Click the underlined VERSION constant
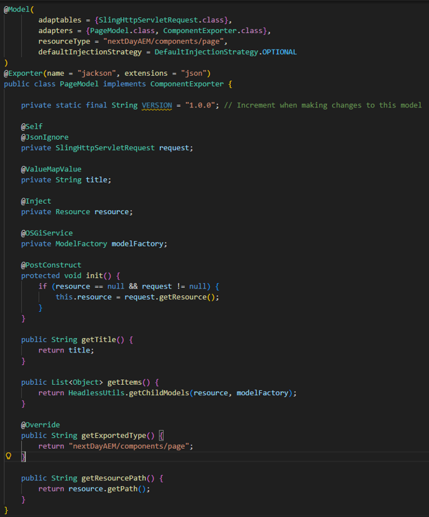The height and width of the screenshot is (517, 429). tap(157, 105)
